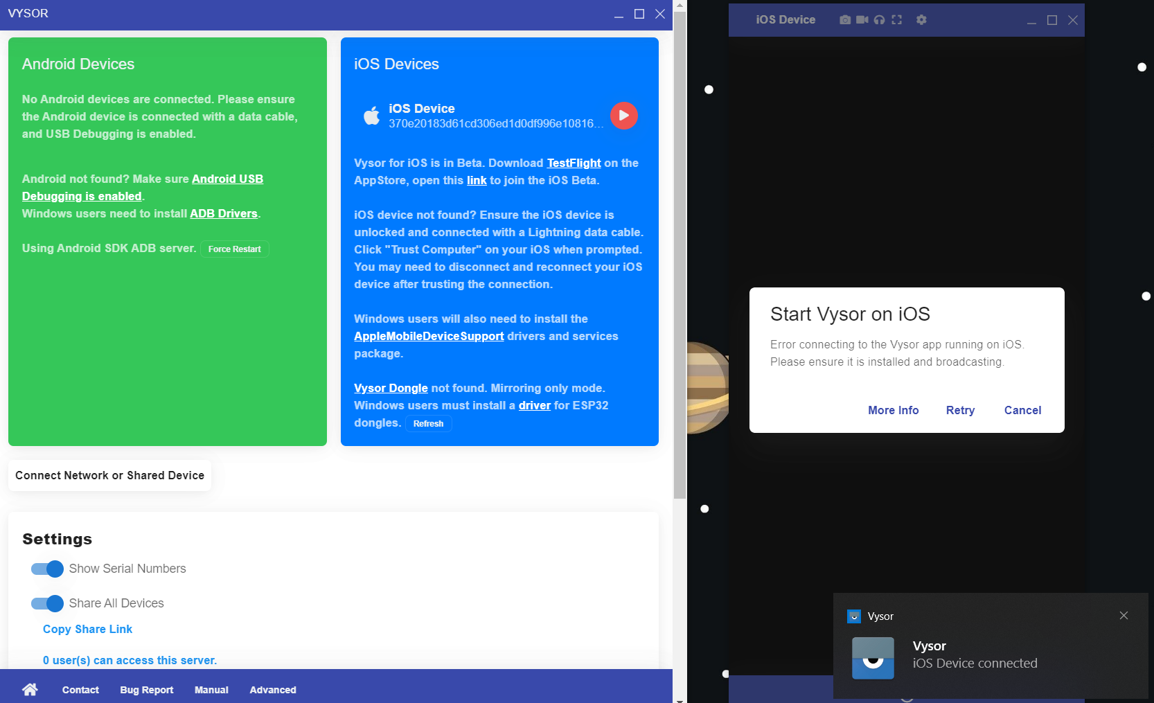Go to home via the house icon

(30, 689)
